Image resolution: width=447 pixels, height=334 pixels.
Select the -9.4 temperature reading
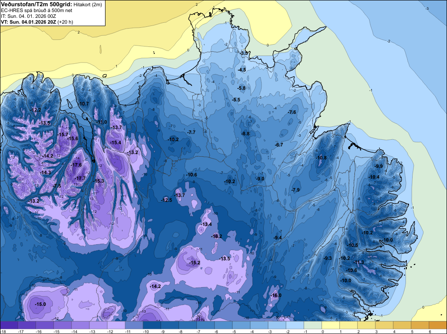(x=278, y=238)
